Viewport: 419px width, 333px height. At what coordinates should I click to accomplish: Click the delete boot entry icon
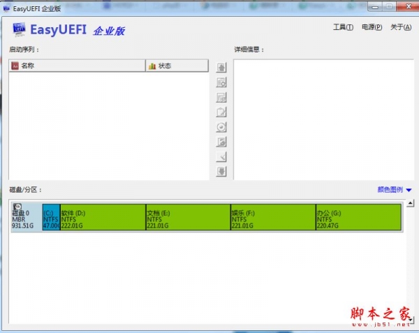[221, 98]
